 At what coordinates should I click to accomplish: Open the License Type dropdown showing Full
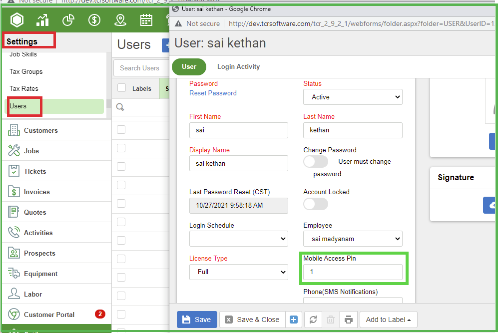239,272
